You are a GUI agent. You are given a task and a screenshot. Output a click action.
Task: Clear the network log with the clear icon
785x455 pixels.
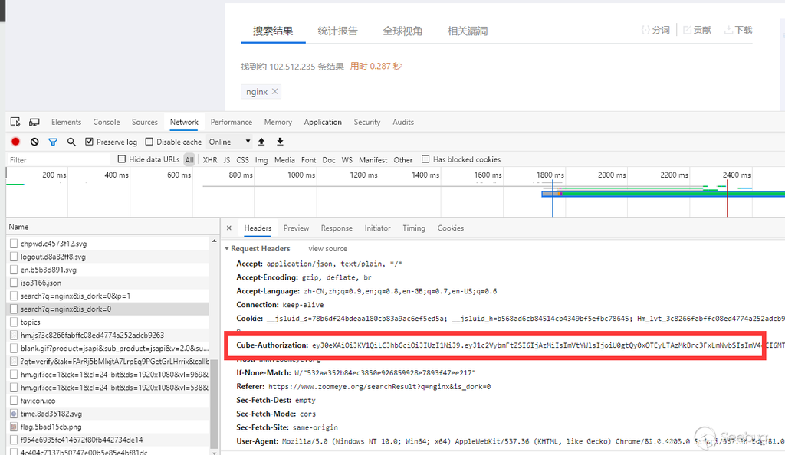pos(34,142)
